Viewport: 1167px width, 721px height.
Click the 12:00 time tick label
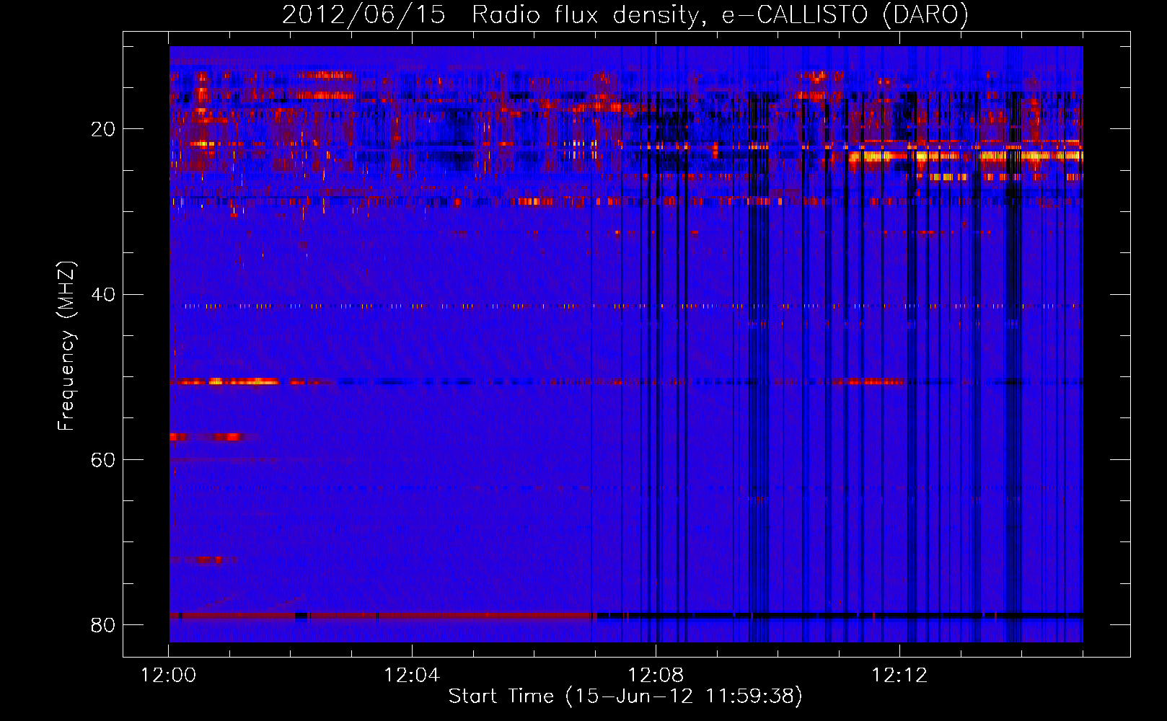pos(168,676)
